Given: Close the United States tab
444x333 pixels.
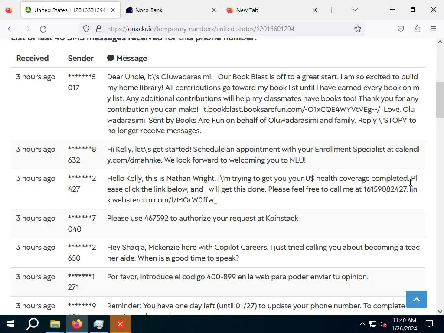Looking at the screenshot, I should pyautogui.click(x=113, y=10).
